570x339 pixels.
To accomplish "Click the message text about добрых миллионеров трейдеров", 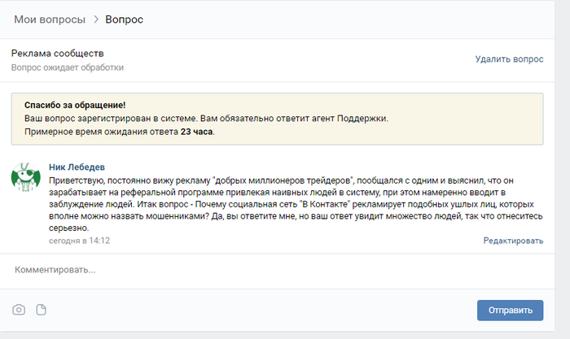I will (x=296, y=204).
